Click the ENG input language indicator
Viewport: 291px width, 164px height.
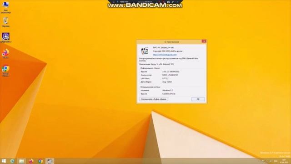(276, 161)
